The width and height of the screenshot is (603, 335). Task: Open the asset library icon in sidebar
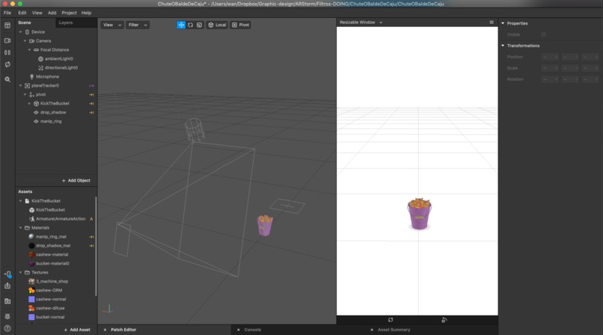(x=7, y=301)
